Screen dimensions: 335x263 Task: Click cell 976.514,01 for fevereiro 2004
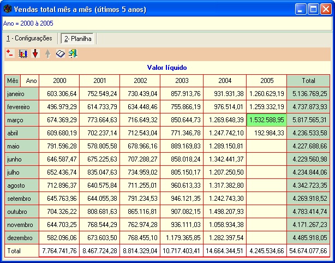(x=225, y=107)
